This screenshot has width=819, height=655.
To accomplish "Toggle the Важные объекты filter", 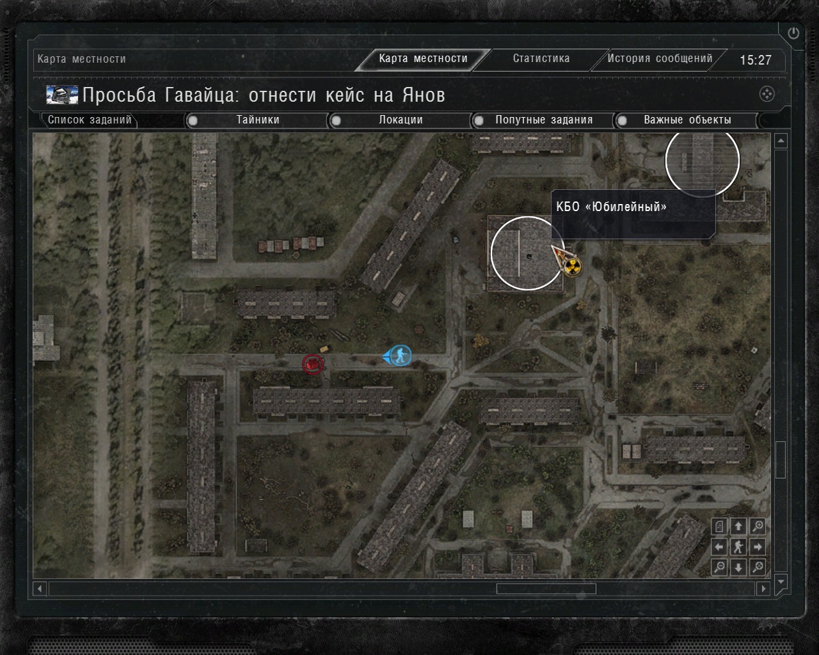I will pyautogui.click(x=687, y=120).
